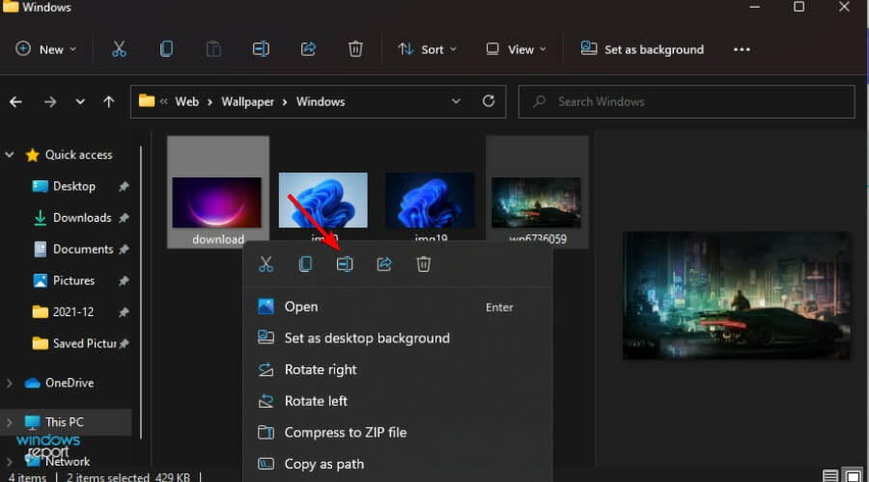Expand the OneDrive tree node
This screenshot has height=482, width=869.
tap(11, 383)
